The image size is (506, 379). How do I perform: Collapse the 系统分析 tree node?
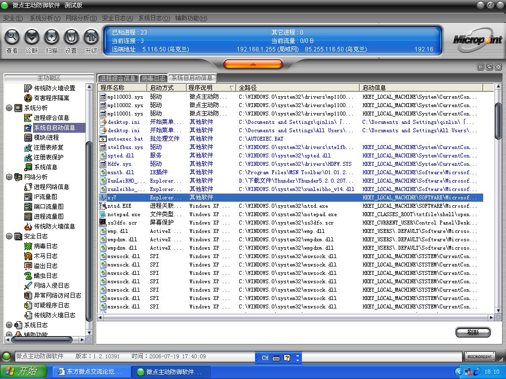click(9, 108)
